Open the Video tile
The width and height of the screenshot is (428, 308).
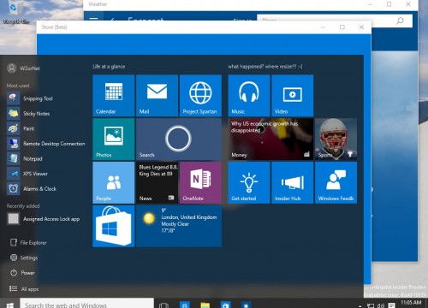tap(293, 96)
